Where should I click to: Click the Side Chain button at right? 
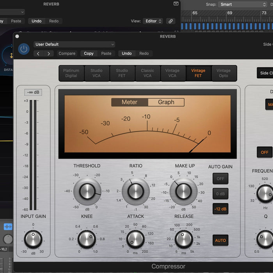(265, 73)
